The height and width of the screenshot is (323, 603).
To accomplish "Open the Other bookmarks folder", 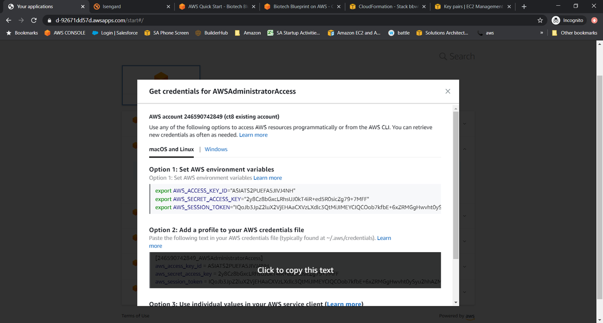I will click(x=574, y=33).
